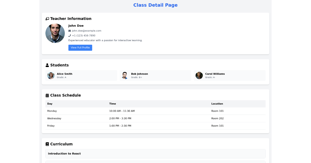Open the john.doe@example.com email link

click(87, 31)
